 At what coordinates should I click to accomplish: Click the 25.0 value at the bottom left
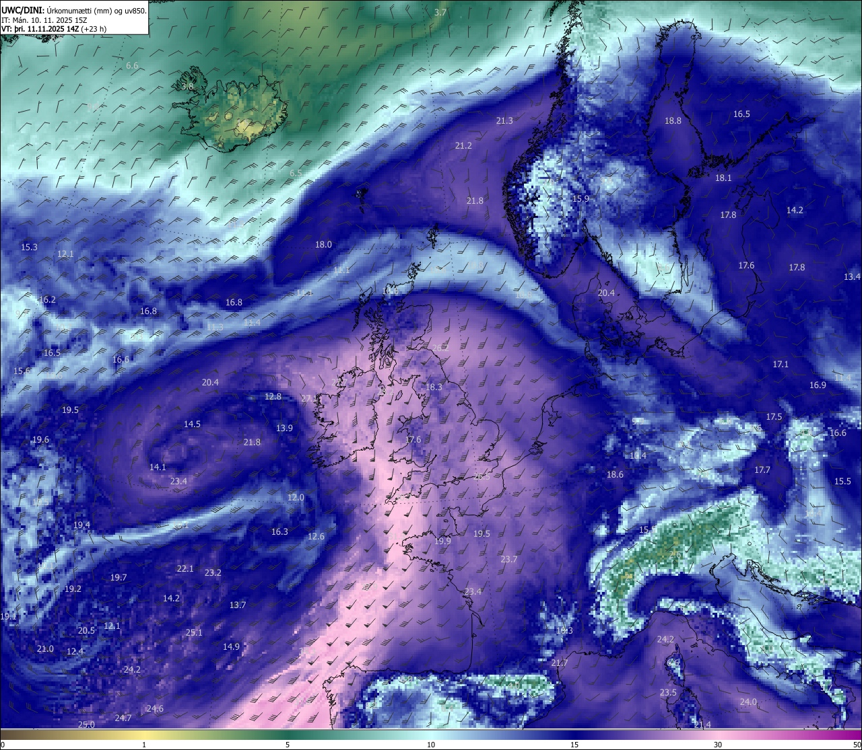pos(86,725)
